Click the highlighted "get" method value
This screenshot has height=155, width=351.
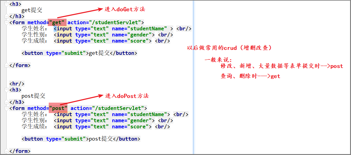57,22
